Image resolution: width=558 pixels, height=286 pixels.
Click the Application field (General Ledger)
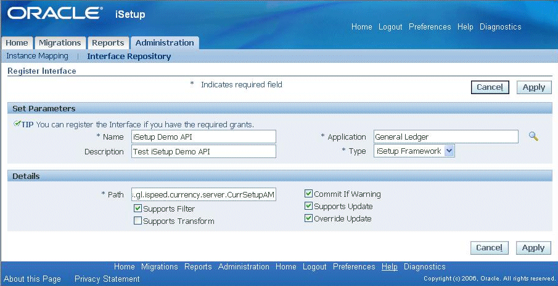pos(446,137)
